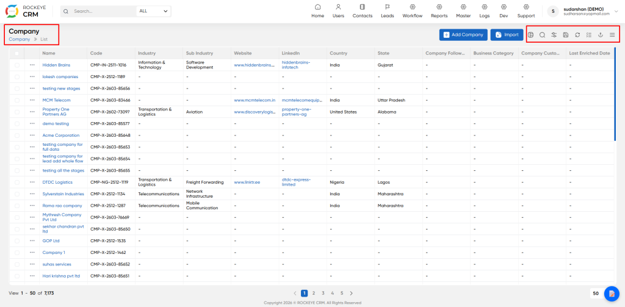Open the Dev menu
625x307 pixels.
tap(504, 11)
